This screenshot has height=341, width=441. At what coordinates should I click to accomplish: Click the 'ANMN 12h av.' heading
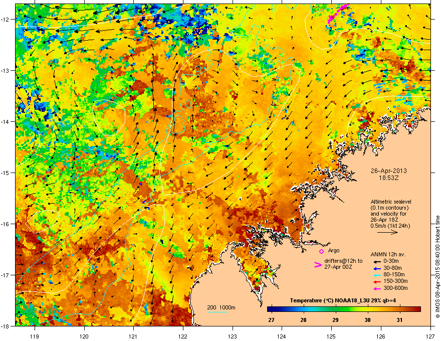(x=388, y=255)
